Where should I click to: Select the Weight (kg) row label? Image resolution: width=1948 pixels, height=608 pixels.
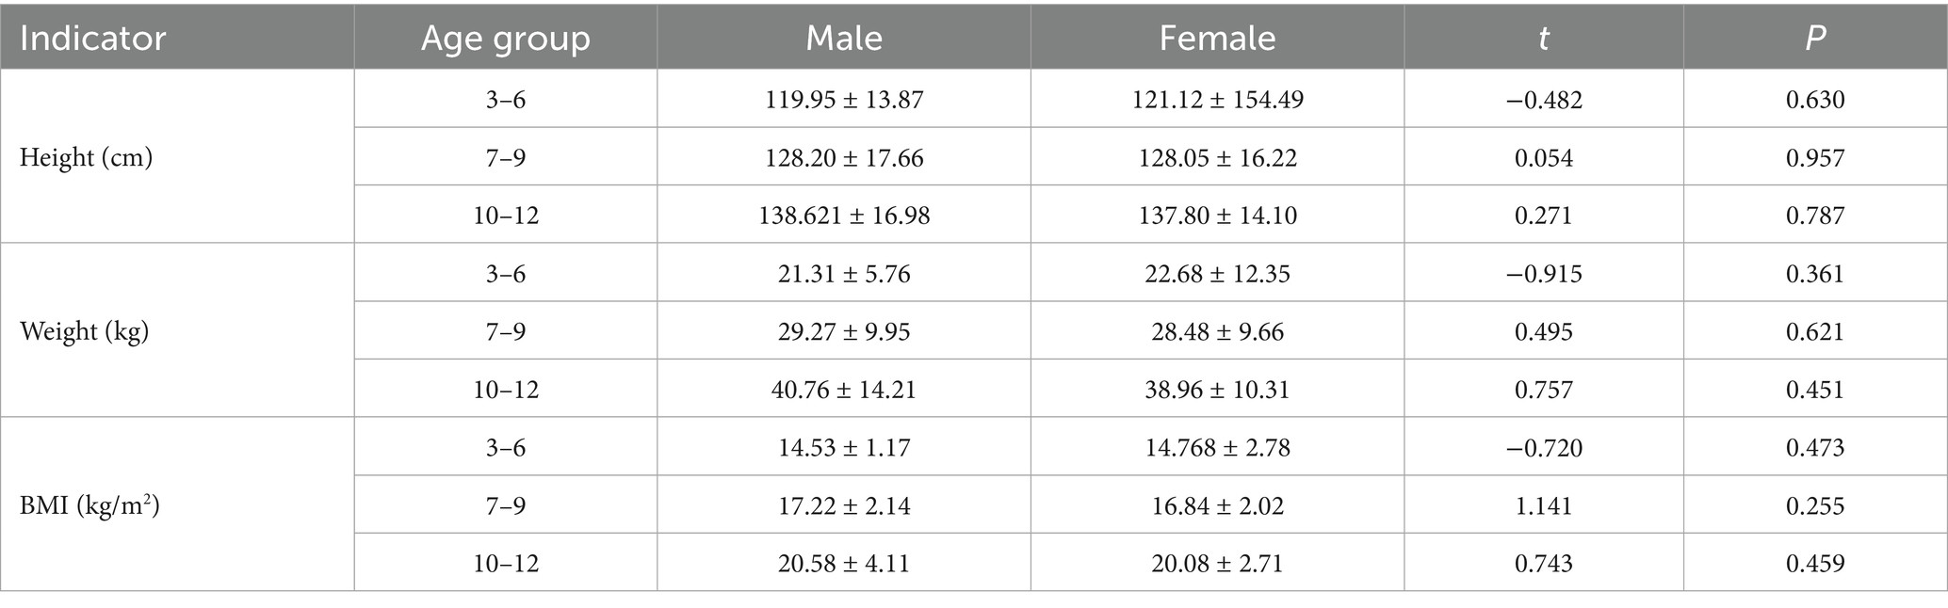(84, 331)
